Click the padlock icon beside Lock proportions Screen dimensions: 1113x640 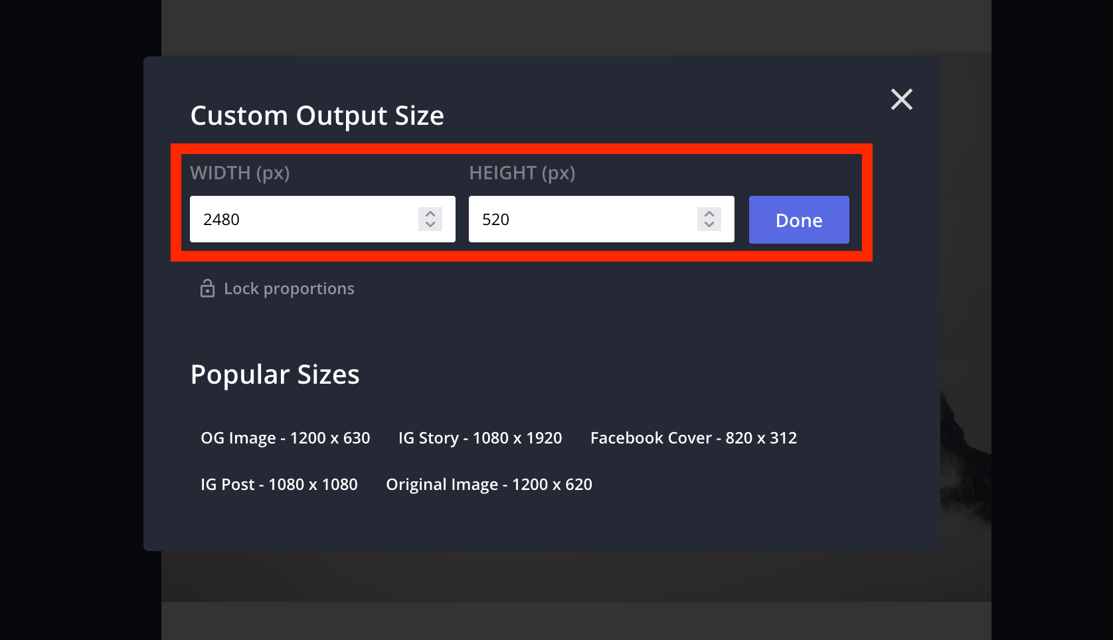(207, 289)
